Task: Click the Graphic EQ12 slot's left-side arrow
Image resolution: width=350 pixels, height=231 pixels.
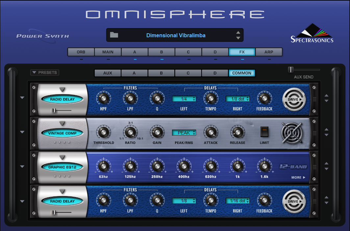Action: tap(22, 167)
